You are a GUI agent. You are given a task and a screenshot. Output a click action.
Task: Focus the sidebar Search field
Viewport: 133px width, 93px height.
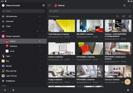(x=23, y=11)
